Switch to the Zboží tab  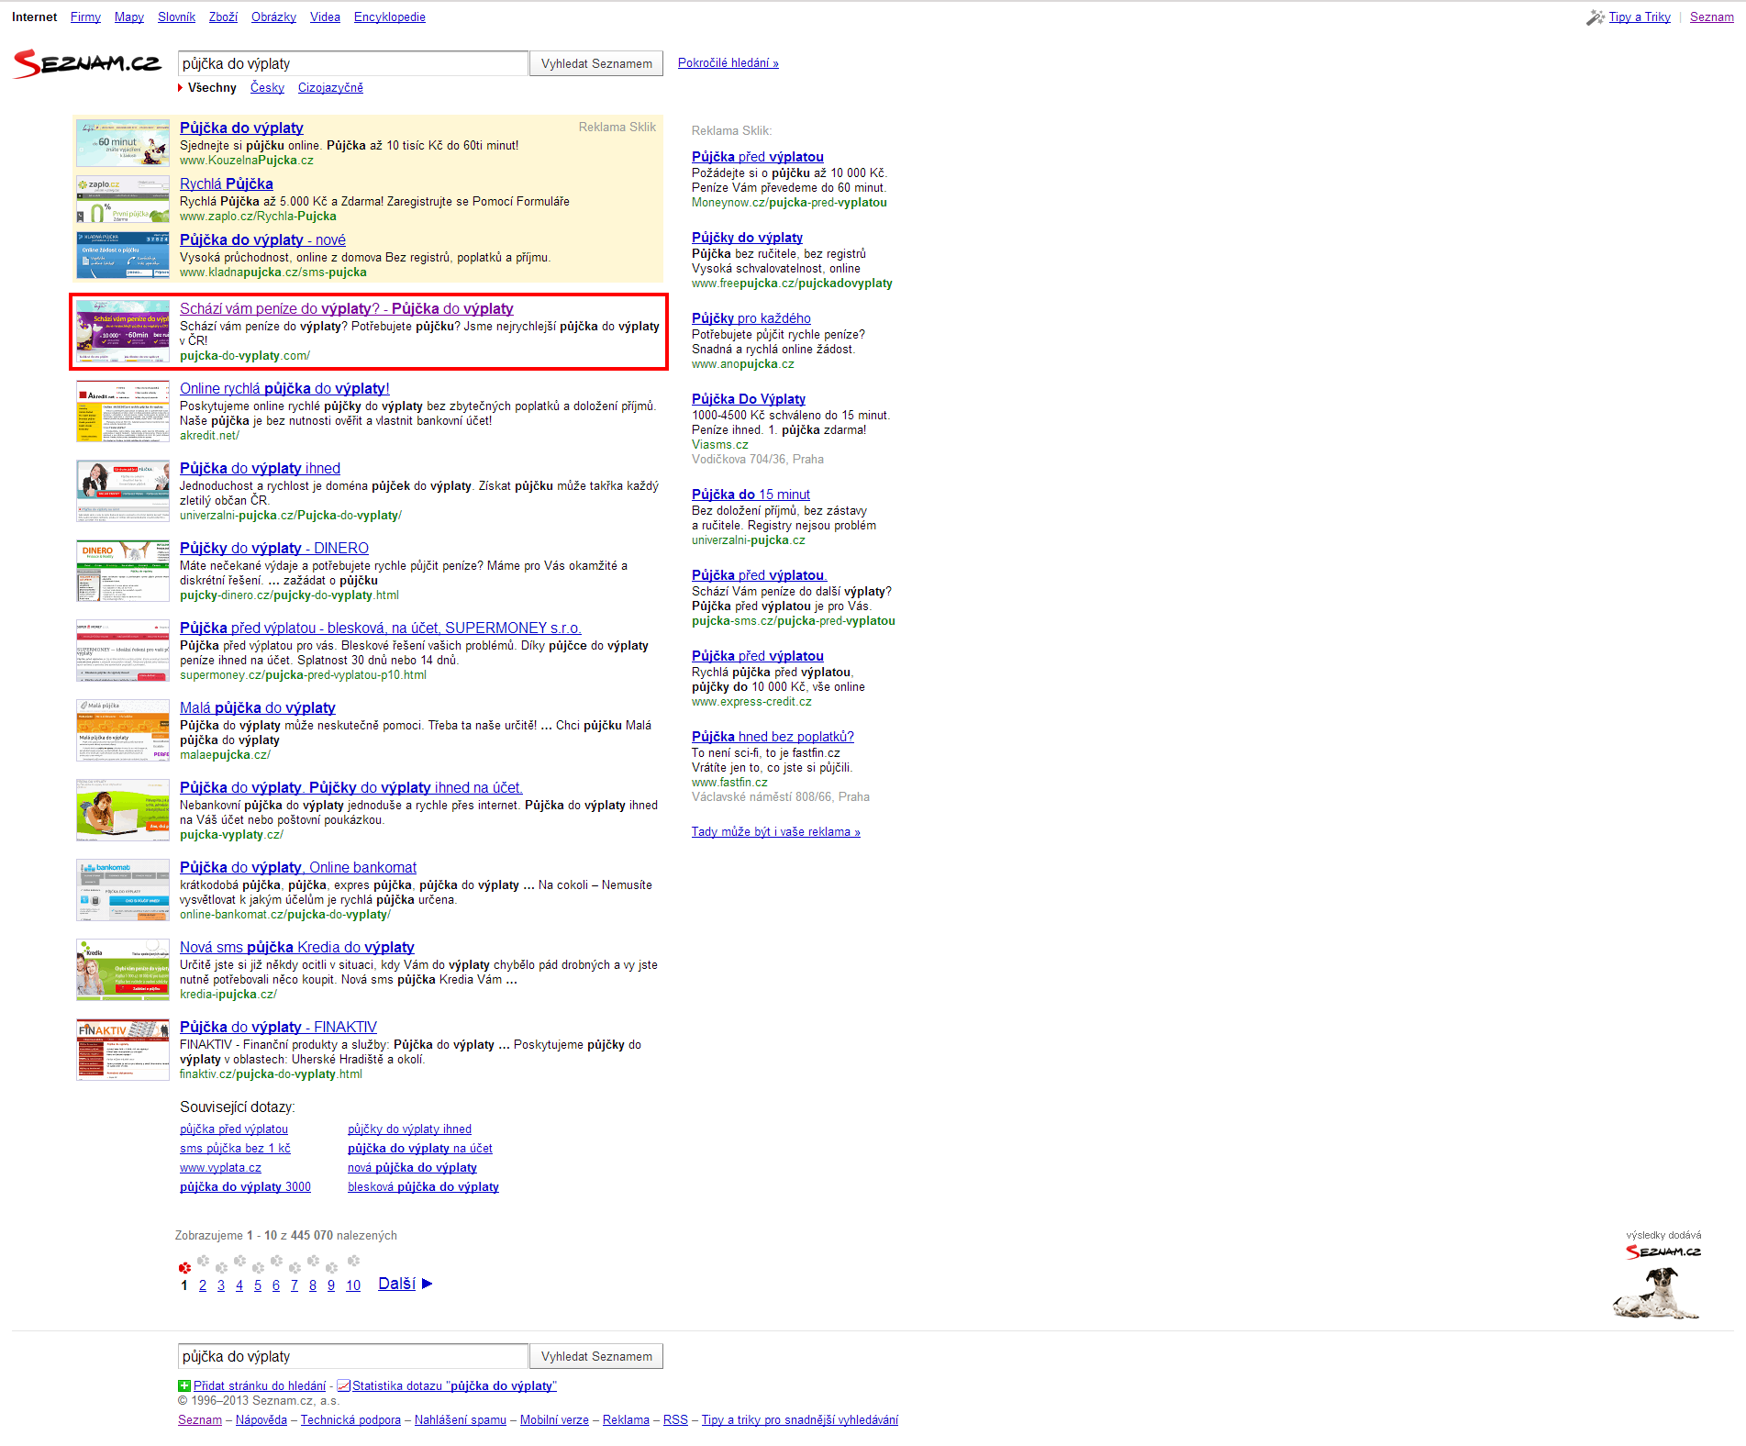[223, 17]
